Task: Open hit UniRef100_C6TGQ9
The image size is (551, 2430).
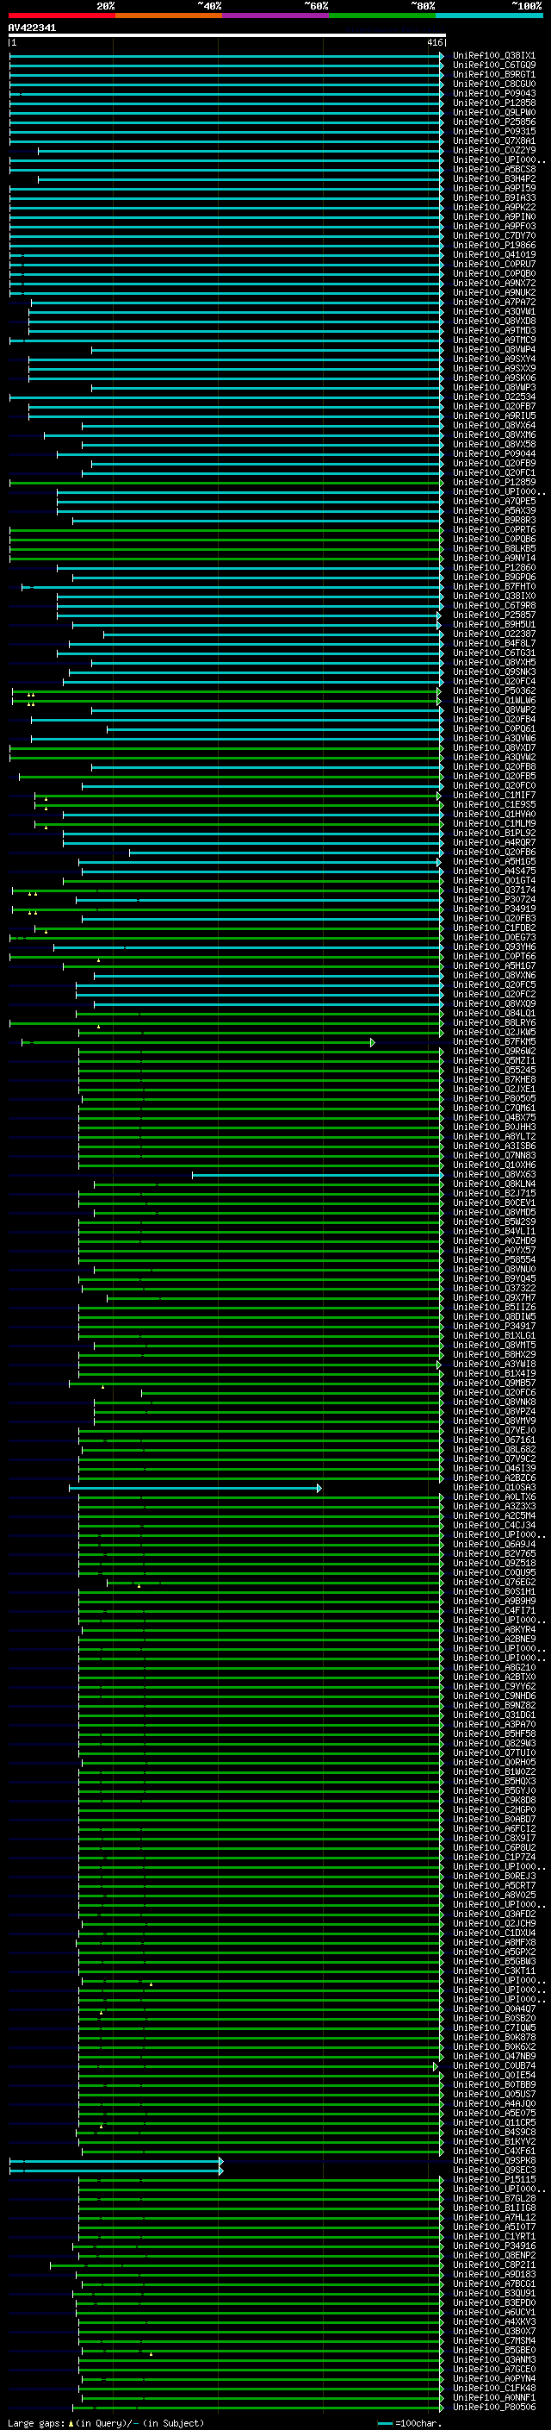Action: click(494, 66)
